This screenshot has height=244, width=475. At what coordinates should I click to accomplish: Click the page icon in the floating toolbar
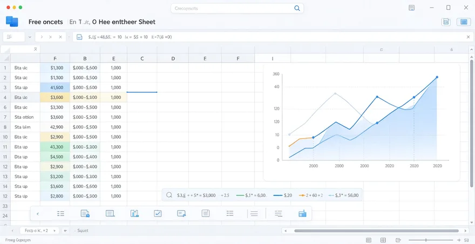click(206, 214)
